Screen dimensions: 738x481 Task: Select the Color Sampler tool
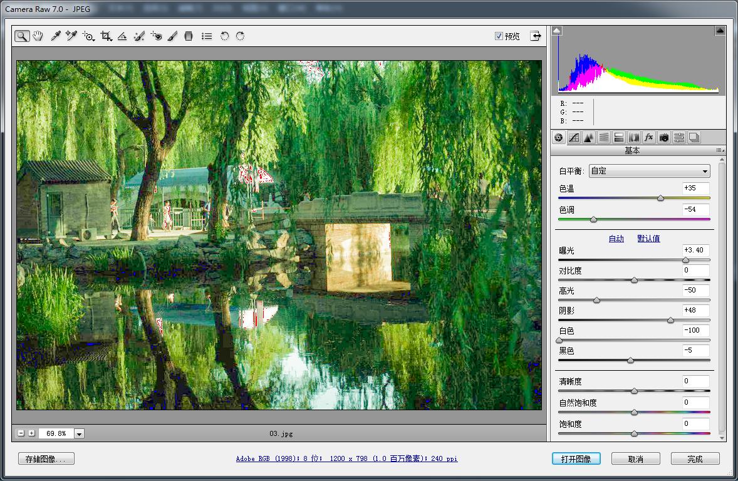(x=71, y=36)
